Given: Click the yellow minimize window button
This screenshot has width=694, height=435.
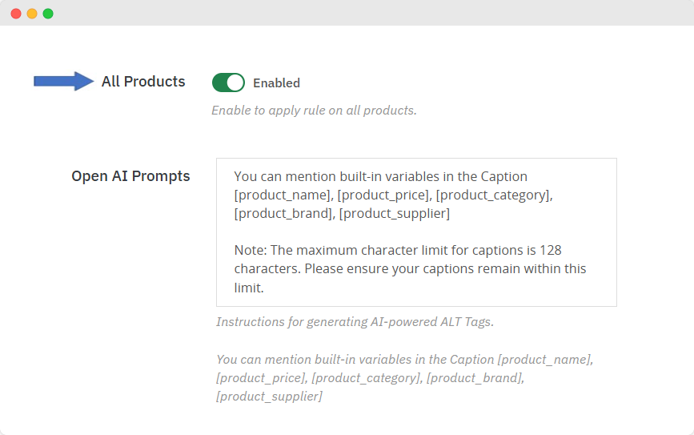Looking at the screenshot, I should 32,14.
